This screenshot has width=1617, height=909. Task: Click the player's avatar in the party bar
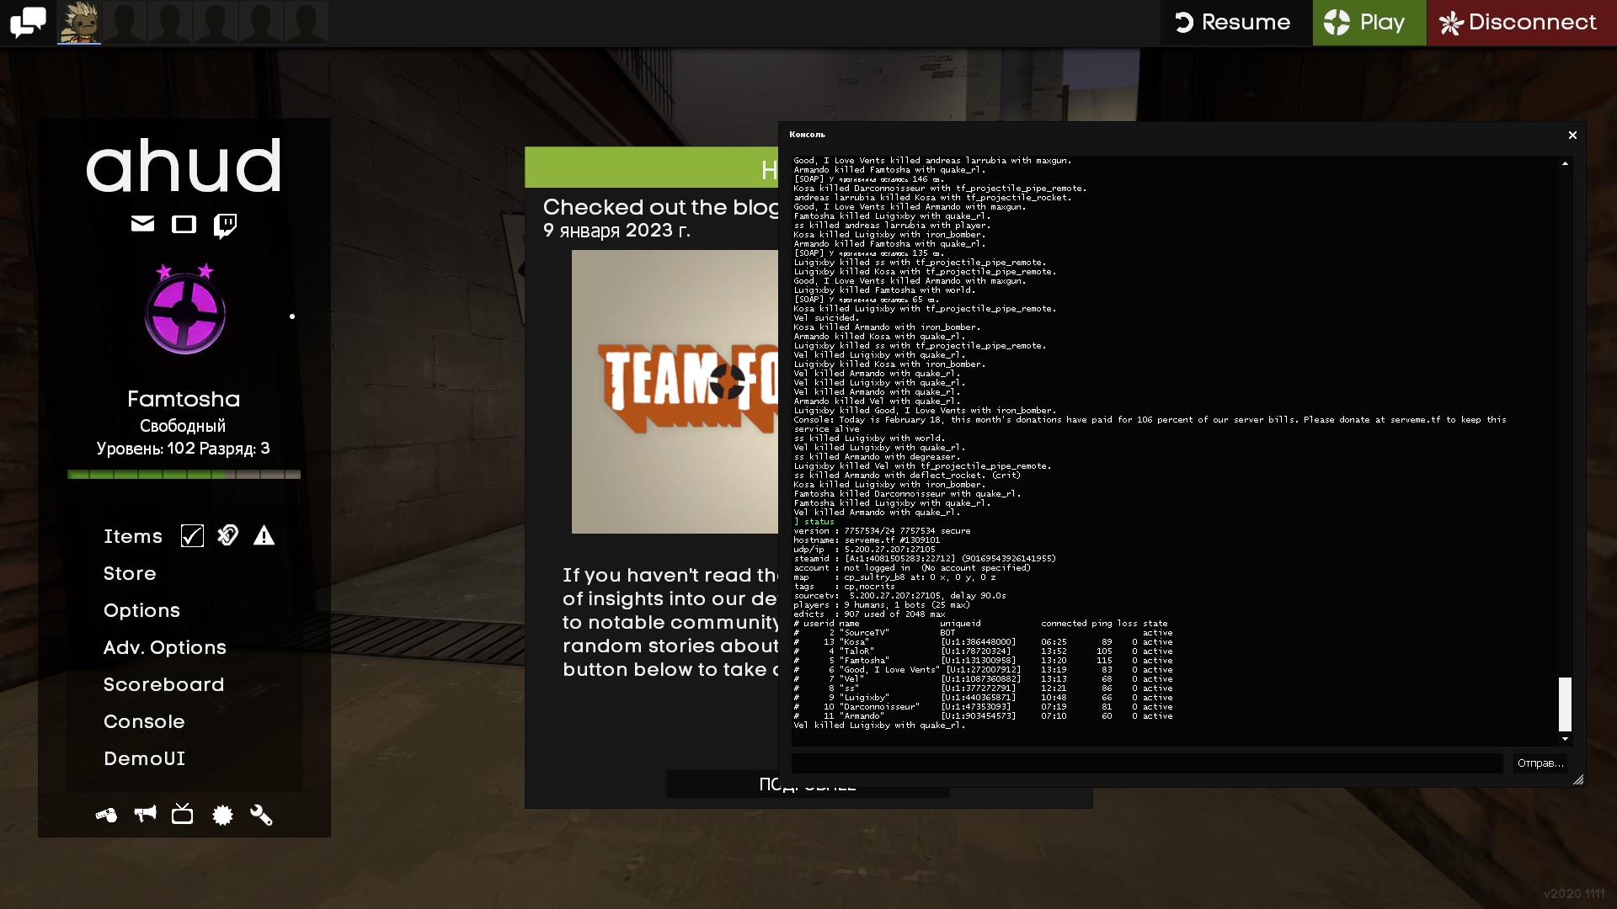pyautogui.click(x=79, y=22)
